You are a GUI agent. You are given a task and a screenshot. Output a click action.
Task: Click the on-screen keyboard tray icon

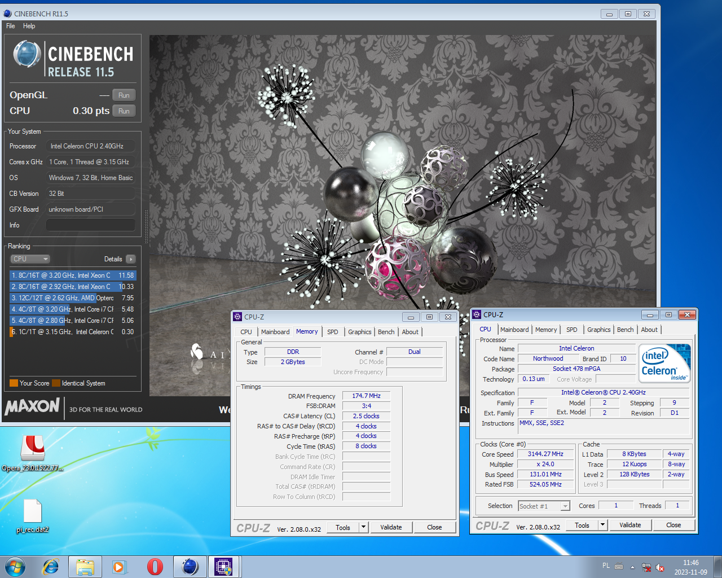619,567
